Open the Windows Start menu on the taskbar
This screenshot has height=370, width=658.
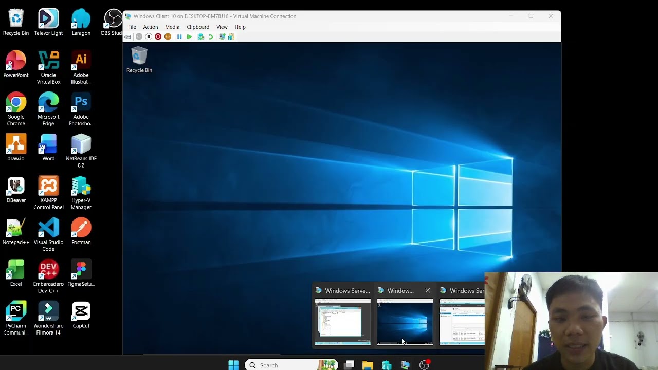233,365
